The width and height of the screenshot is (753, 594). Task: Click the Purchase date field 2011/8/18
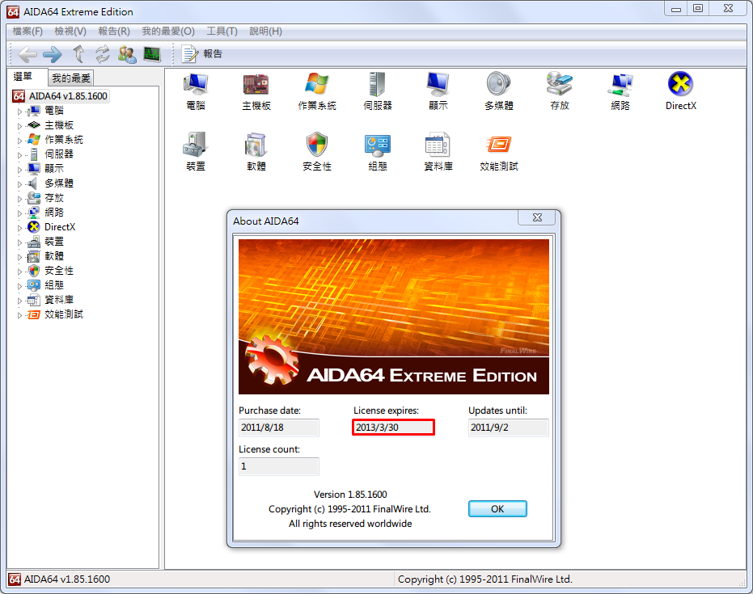(278, 428)
